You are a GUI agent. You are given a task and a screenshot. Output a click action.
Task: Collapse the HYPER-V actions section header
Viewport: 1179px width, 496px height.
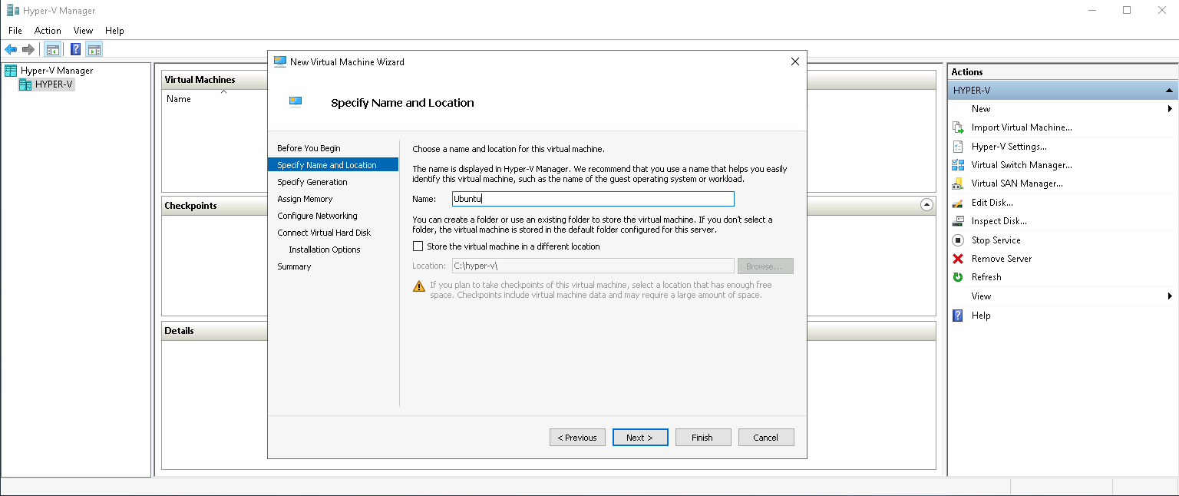(1169, 91)
